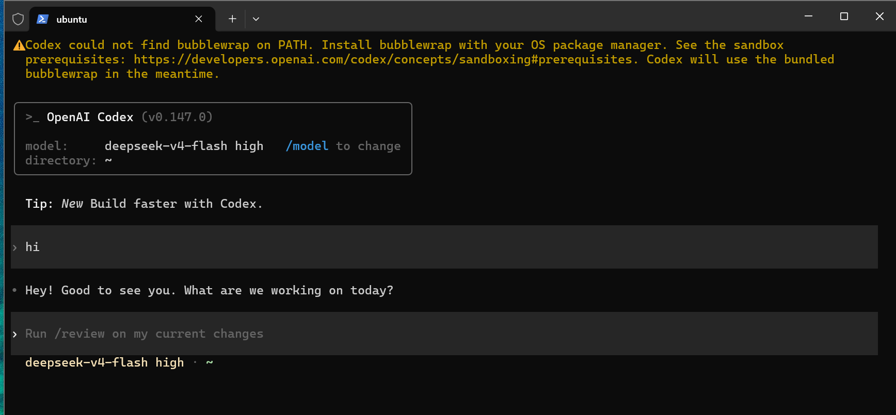Click the 'model:' label in the info box
Screen dimensions: 896x415
(46, 146)
